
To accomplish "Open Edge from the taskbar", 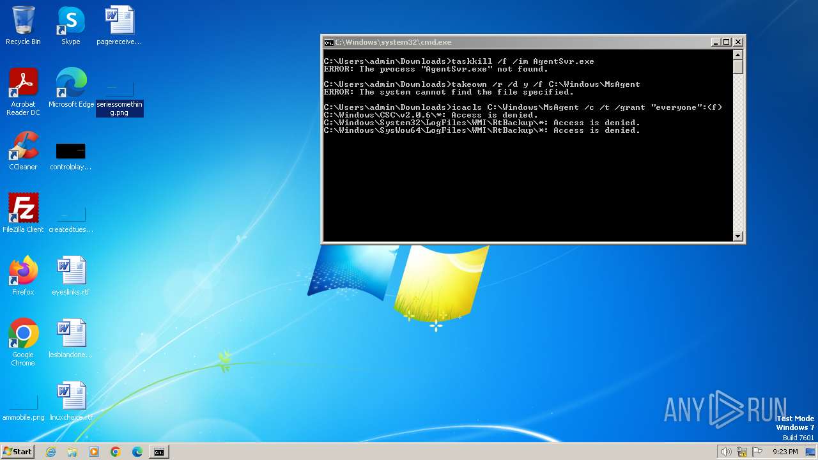I will click(x=137, y=452).
